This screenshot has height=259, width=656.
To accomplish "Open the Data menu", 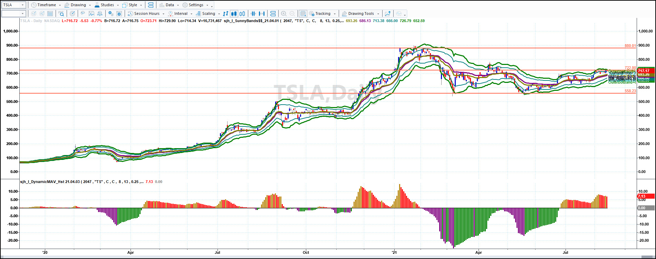I will [x=169, y=5].
